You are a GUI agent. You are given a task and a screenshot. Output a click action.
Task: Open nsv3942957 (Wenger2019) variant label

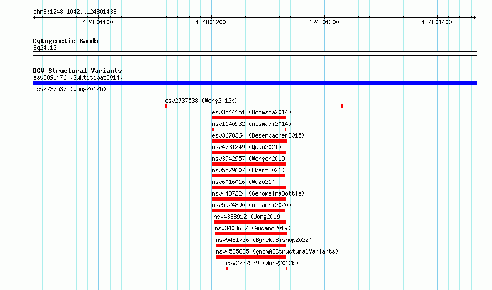[250, 159]
